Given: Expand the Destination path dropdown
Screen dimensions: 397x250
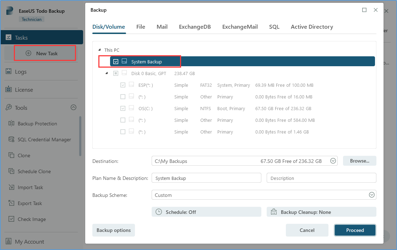Looking at the screenshot, I should [x=333, y=161].
